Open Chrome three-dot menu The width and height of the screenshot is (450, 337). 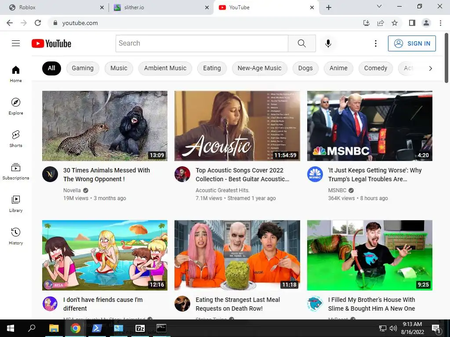click(x=440, y=23)
